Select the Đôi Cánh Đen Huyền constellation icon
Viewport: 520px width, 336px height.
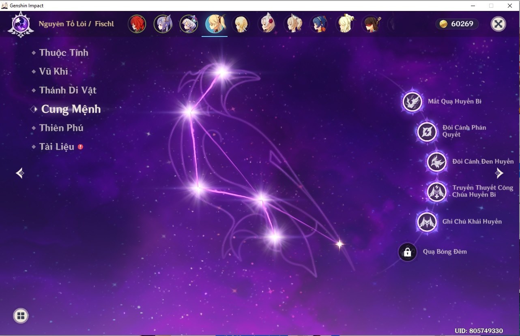click(x=437, y=162)
